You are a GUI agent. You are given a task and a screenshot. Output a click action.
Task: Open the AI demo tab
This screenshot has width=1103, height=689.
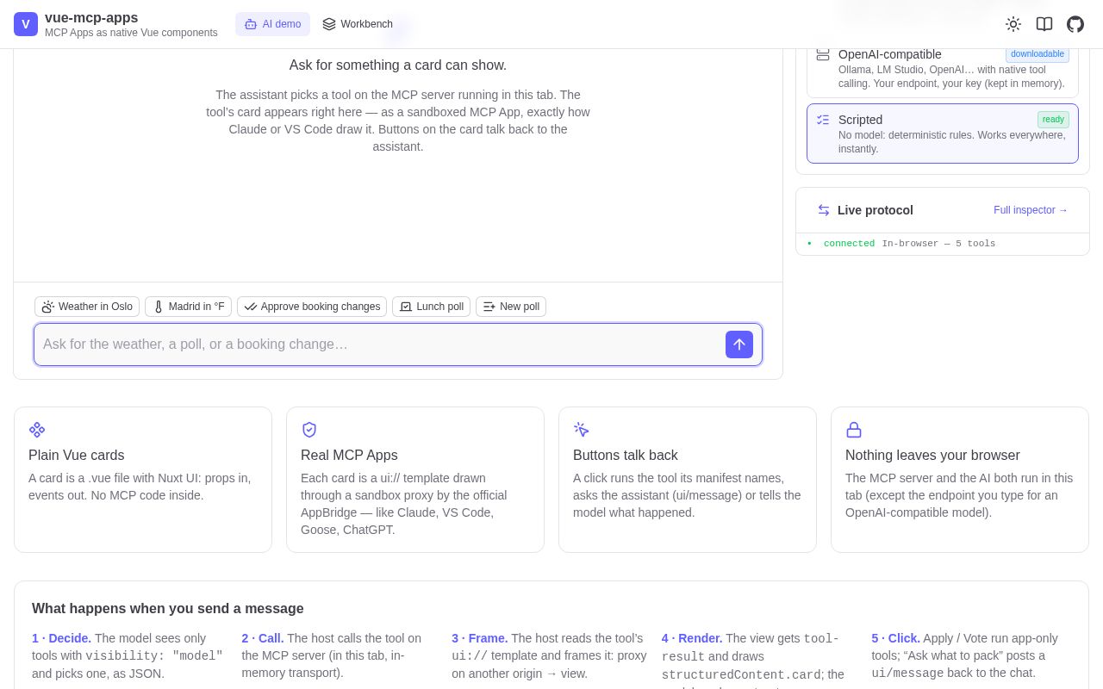(x=272, y=24)
